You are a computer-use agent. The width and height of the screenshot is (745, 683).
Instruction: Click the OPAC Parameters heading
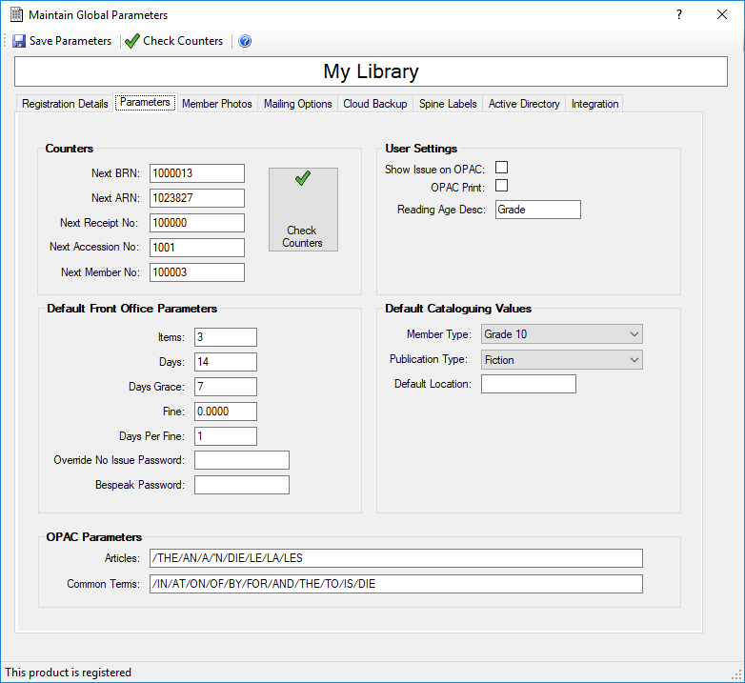pos(94,537)
